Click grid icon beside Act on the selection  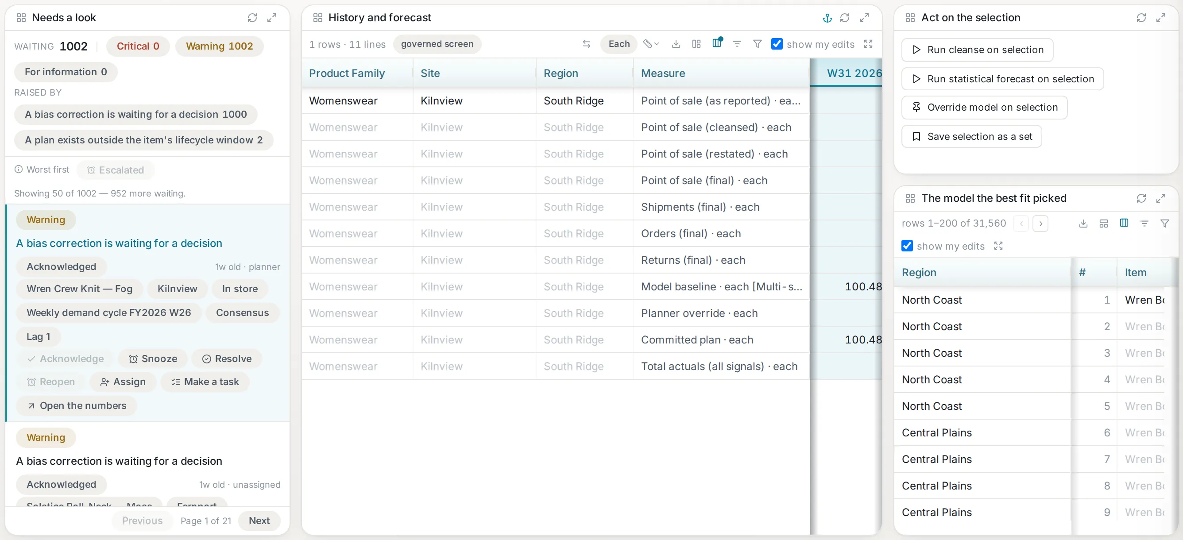(x=910, y=17)
